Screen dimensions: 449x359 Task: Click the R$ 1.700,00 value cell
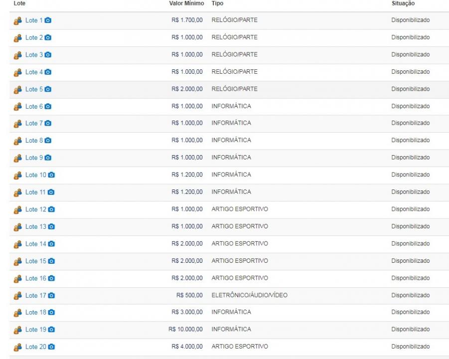[187, 20]
